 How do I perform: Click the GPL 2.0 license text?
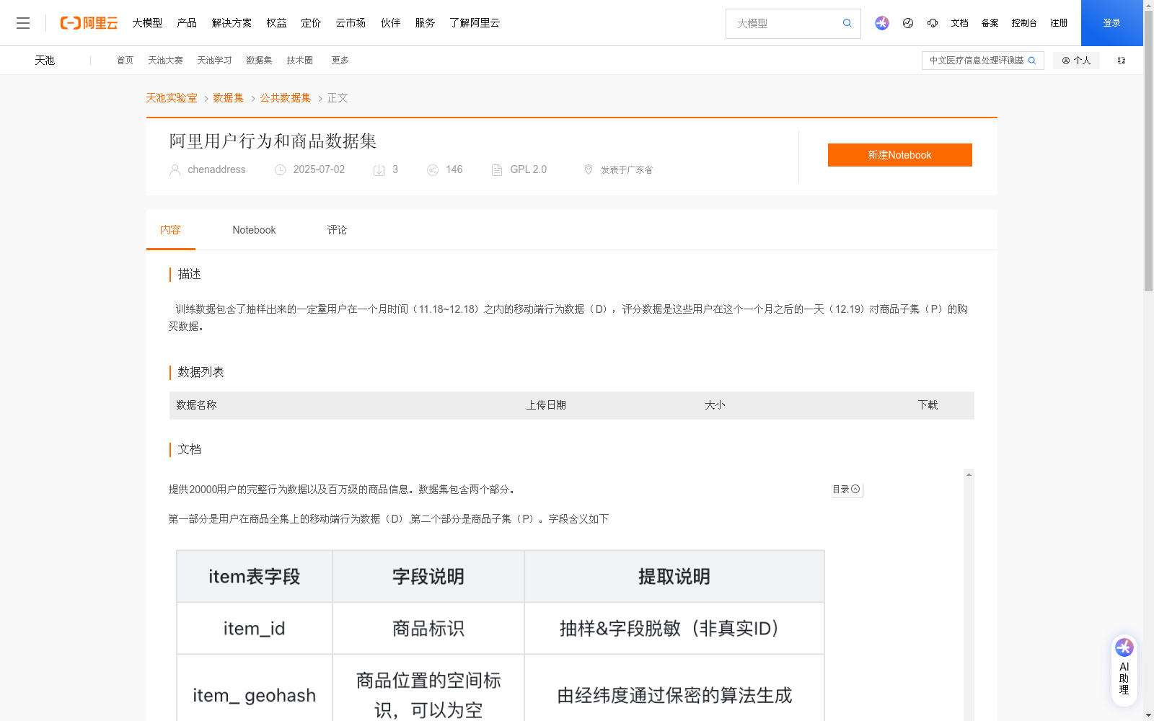tap(528, 169)
